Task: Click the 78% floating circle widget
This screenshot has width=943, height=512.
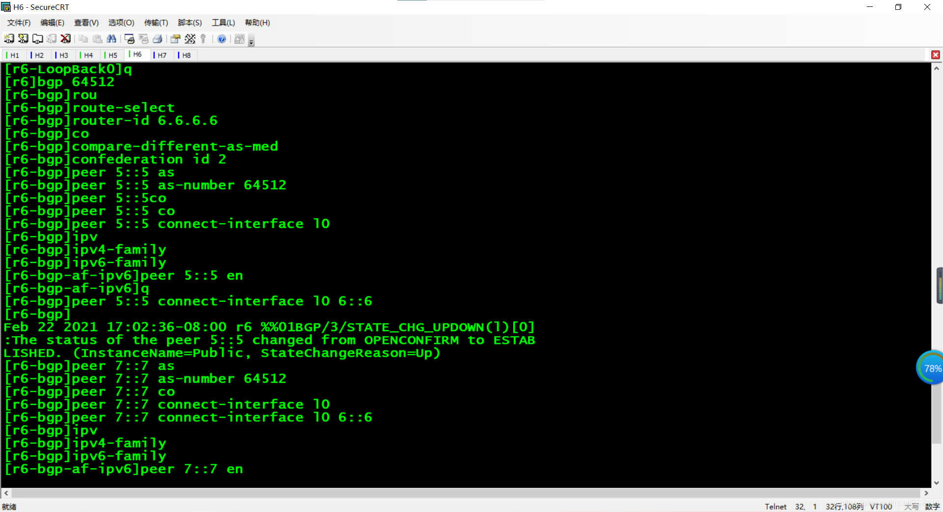Action: point(930,368)
